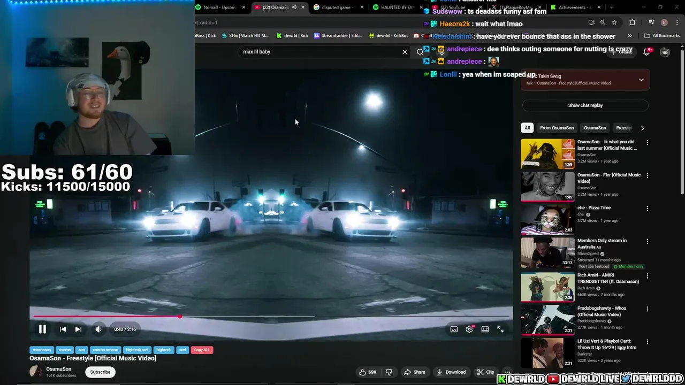Skip to the previous video
Image resolution: width=685 pixels, height=385 pixels.
click(63, 329)
